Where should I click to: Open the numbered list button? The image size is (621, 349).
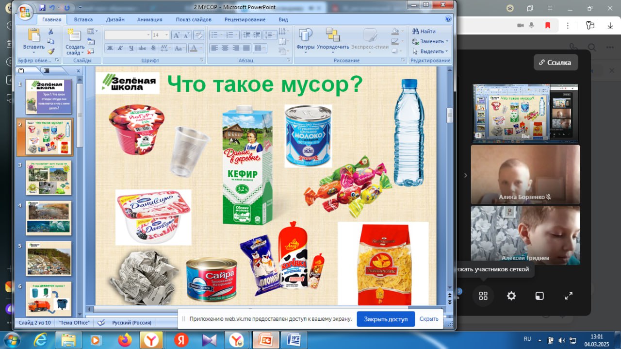coord(231,35)
